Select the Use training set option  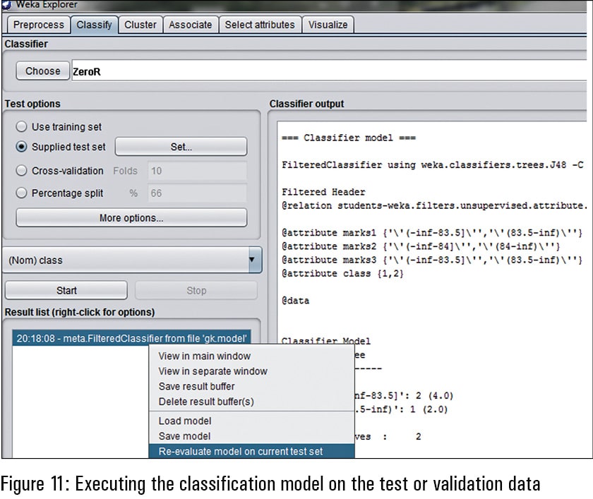tap(22, 127)
